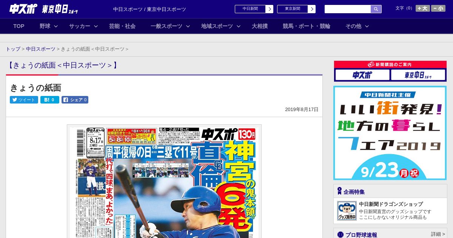This screenshot has width=453, height=238.
Task: Open the 野球 menu item
Action: tap(45, 26)
